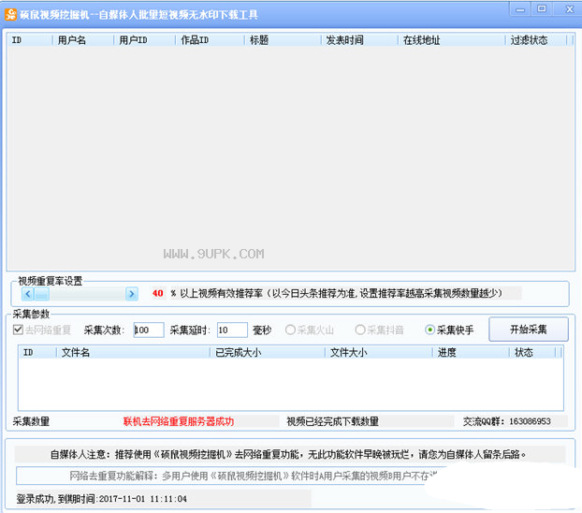Click the 采集次数 input field

point(149,330)
